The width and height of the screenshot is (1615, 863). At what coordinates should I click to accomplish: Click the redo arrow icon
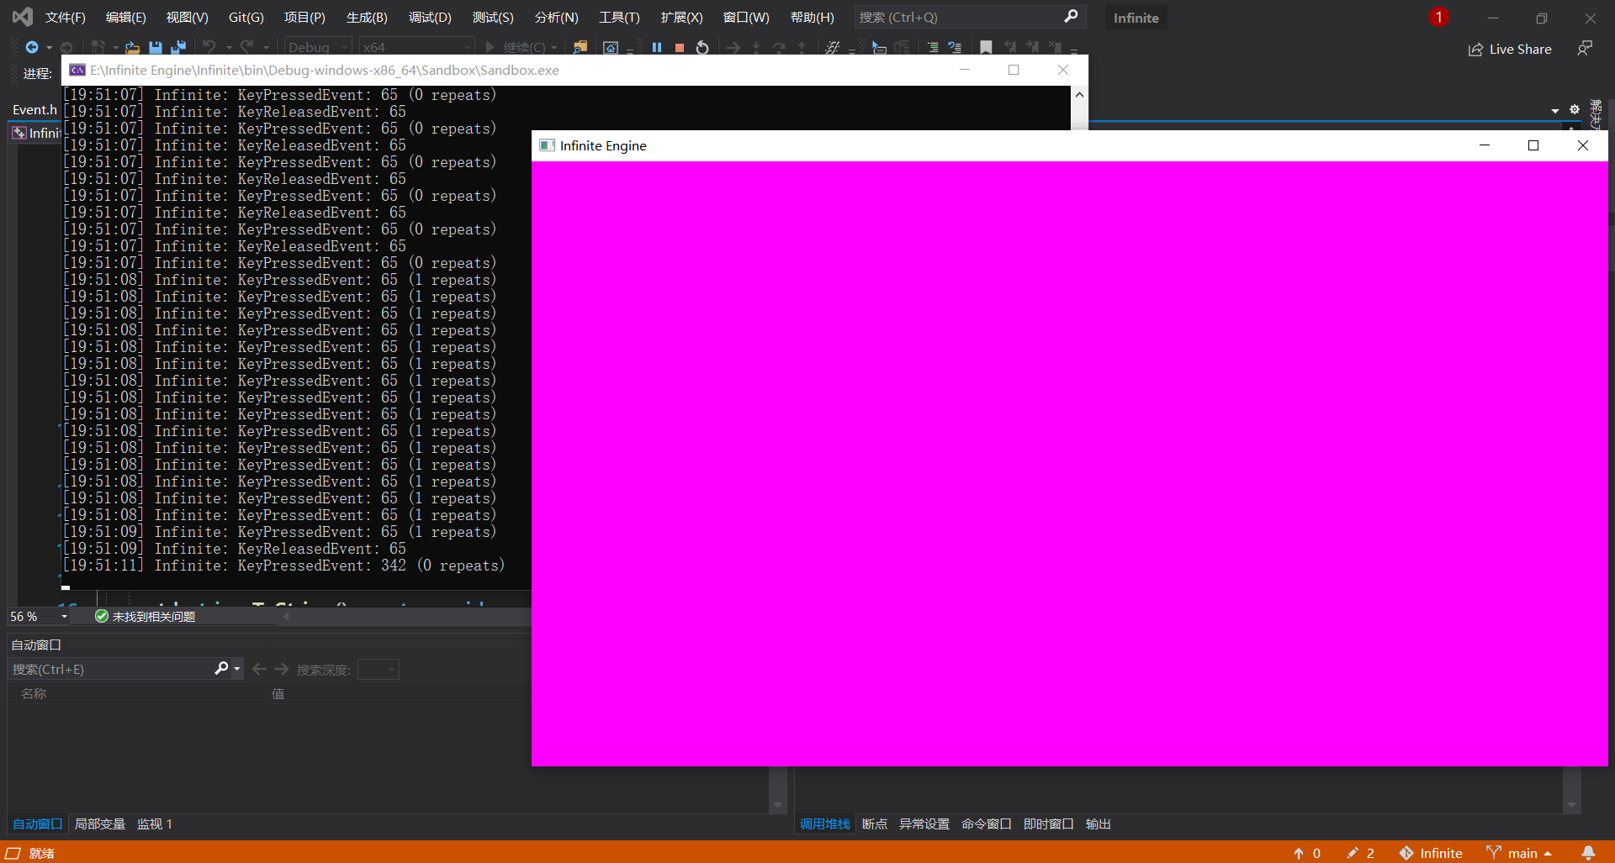[x=246, y=47]
